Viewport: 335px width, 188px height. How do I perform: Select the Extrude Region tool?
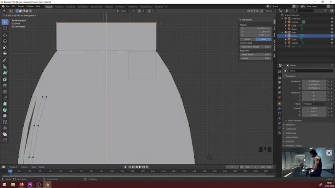click(5, 73)
